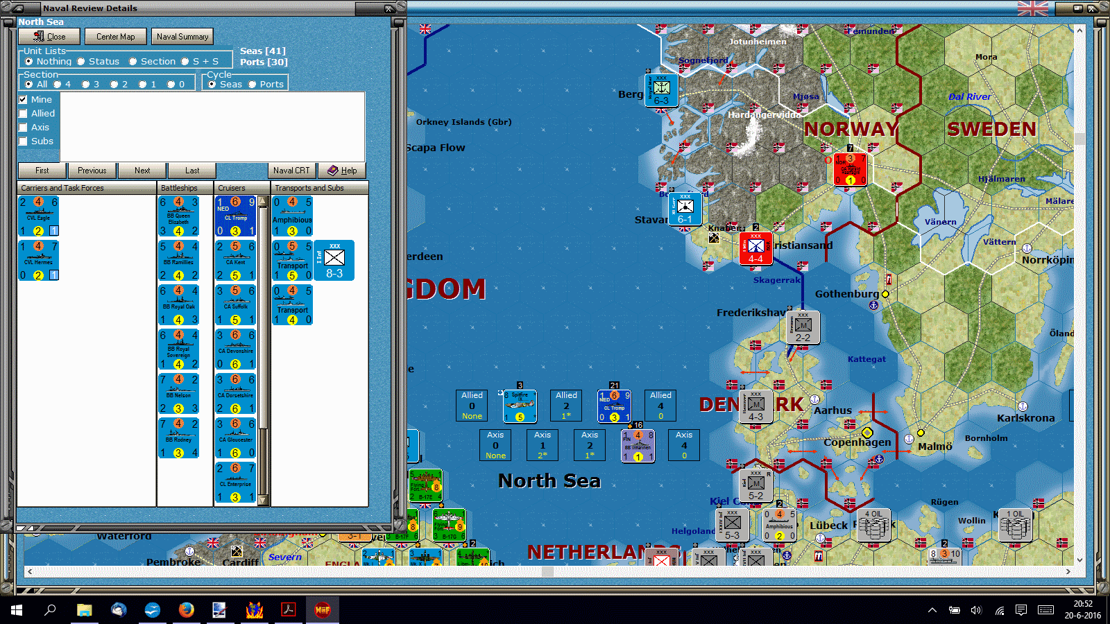Select the CA Gloucester cruiser counter
1110x624 pixels.
[236, 438]
